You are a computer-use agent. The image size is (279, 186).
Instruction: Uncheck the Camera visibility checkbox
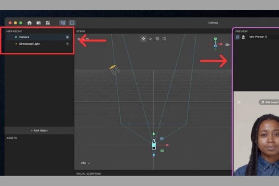[67, 37]
